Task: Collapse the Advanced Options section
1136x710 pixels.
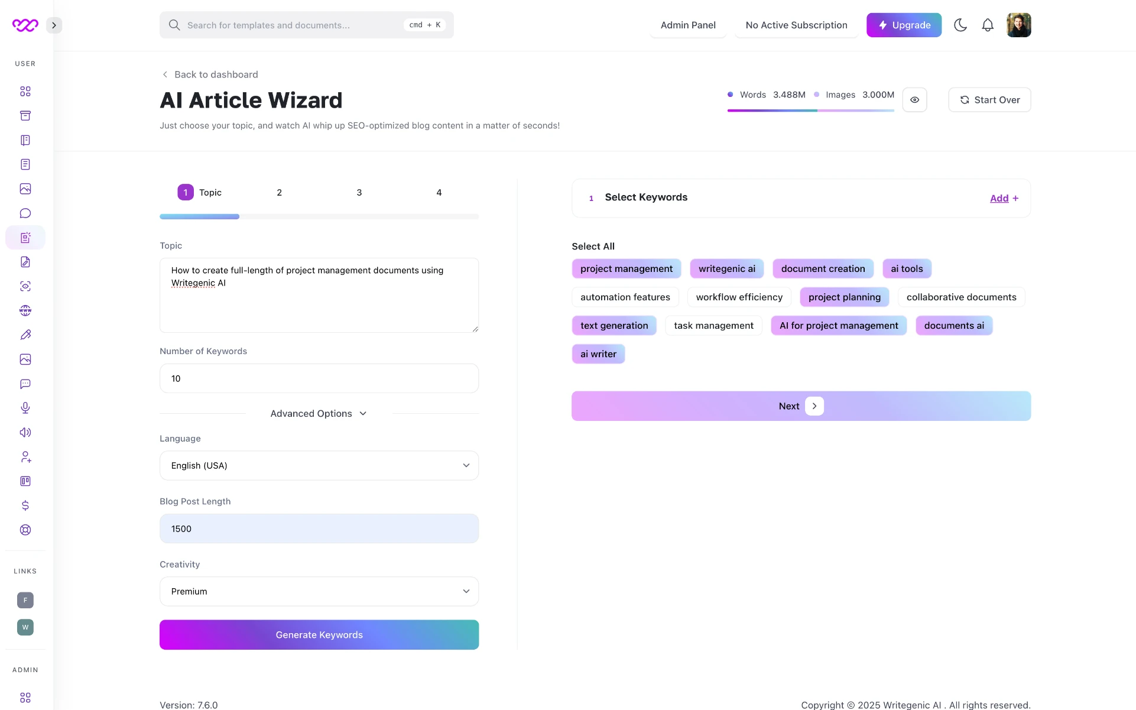Action: pyautogui.click(x=319, y=414)
